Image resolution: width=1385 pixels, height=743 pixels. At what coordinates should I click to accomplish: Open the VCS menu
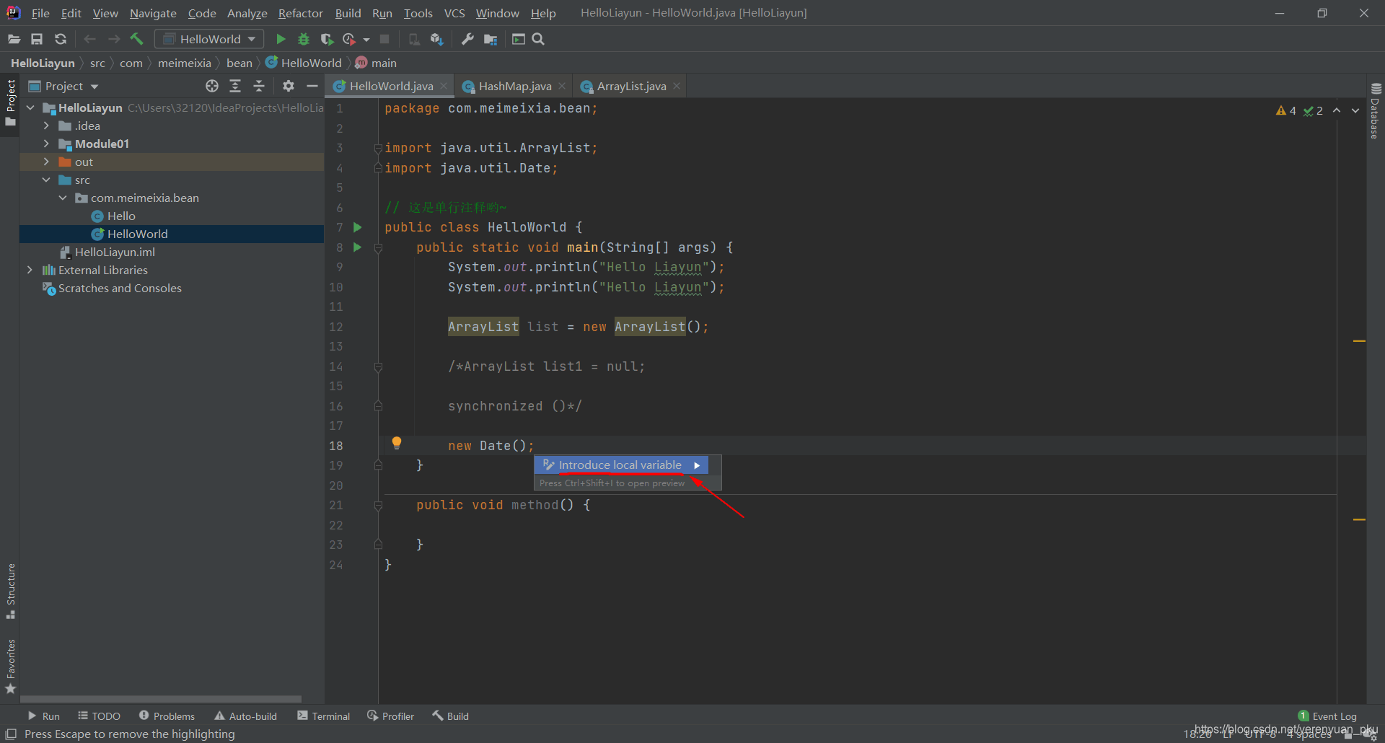pyautogui.click(x=454, y=13)
